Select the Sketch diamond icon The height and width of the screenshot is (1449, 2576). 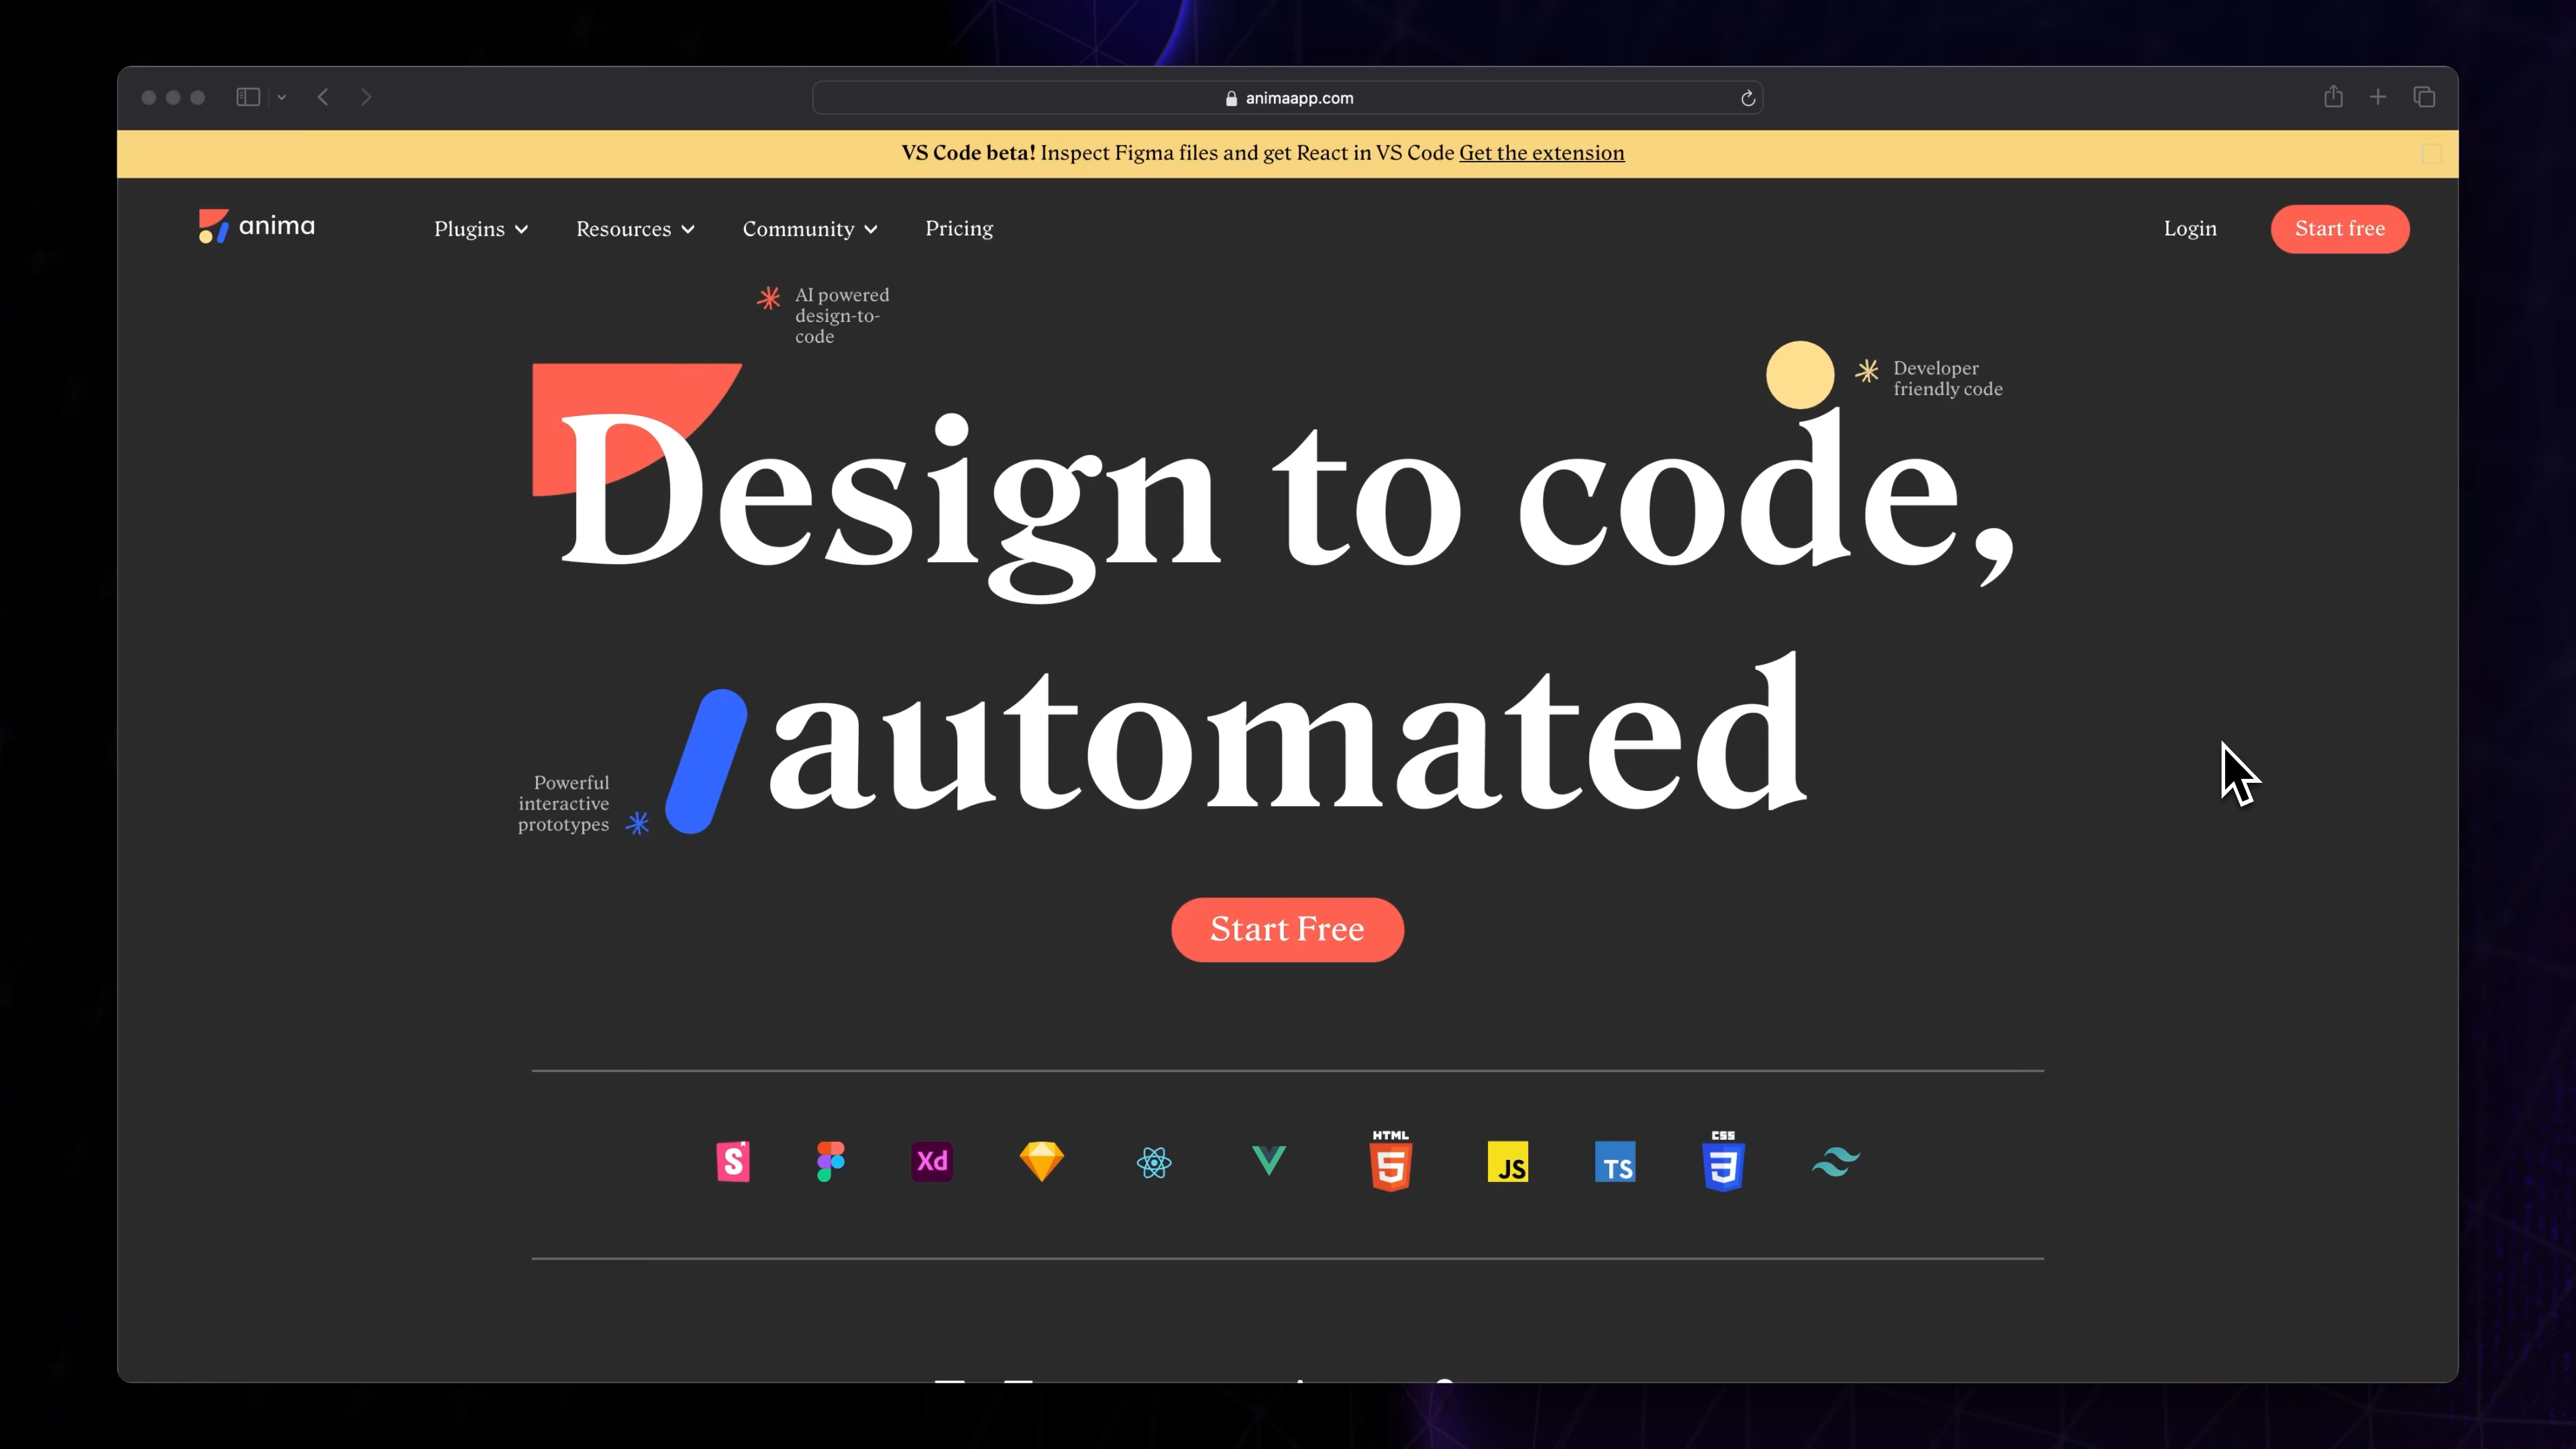[1041, 1161]
